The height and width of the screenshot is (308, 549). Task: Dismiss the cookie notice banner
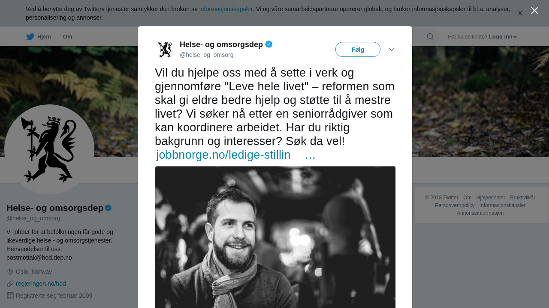click(520, 13)
